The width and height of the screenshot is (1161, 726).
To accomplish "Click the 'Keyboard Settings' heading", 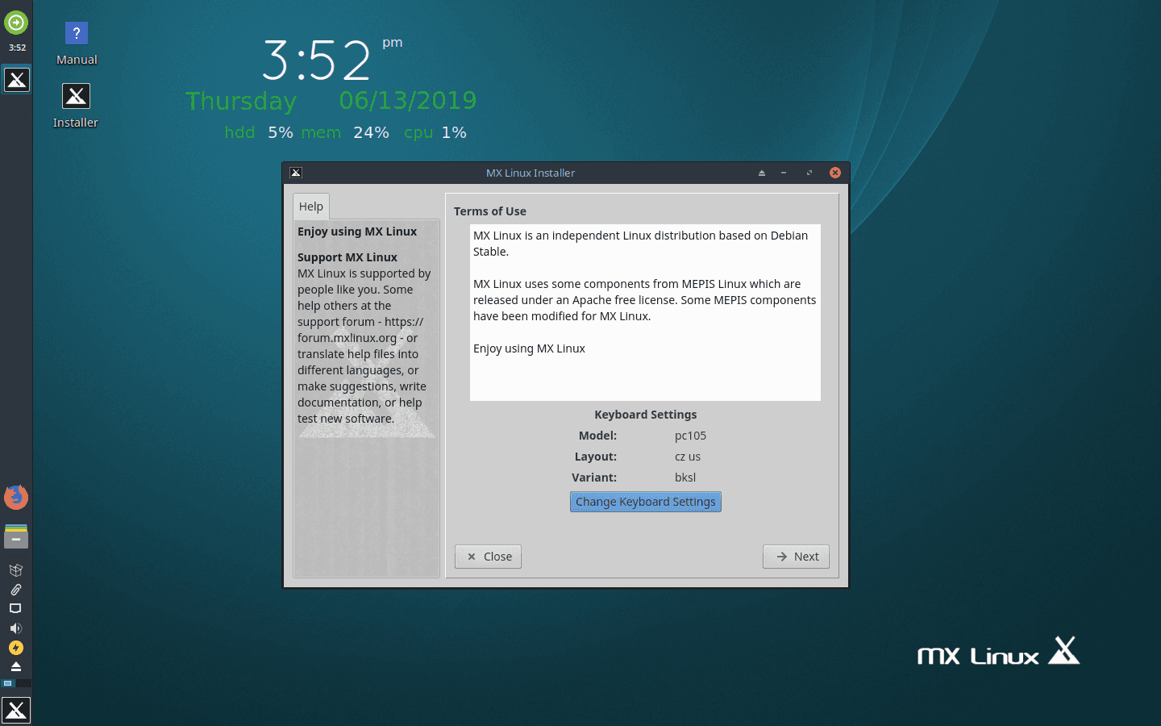I will 646,415.
